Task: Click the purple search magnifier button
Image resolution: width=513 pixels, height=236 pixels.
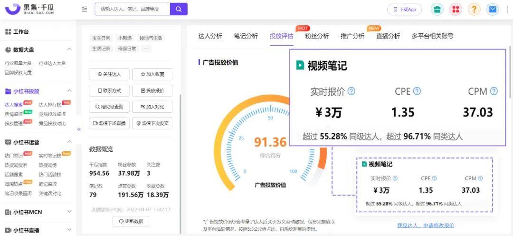Action: 179,9
